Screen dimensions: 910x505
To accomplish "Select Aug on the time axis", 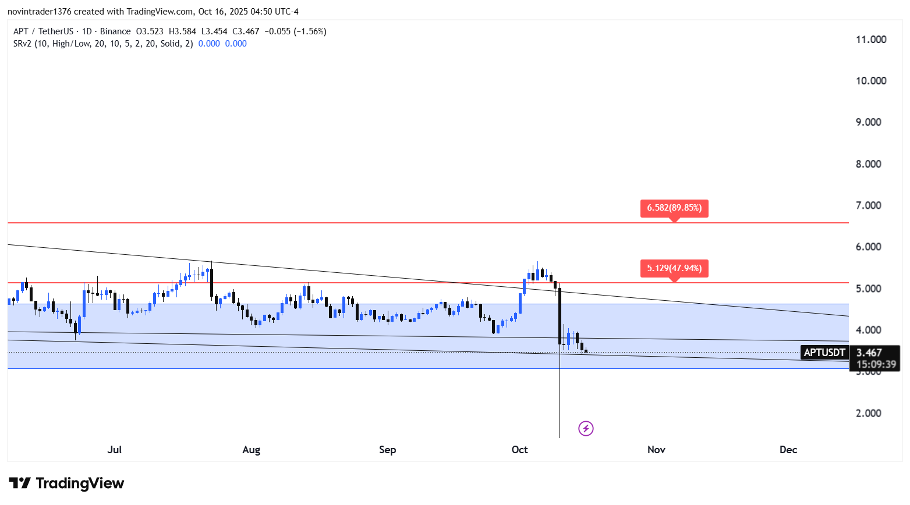I will click(252, 450).
